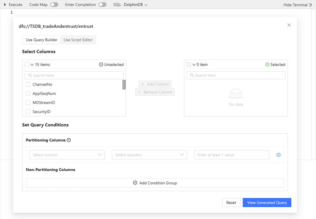
Task: Toggle the Code Map switch
Action: (x=54, y=5)
